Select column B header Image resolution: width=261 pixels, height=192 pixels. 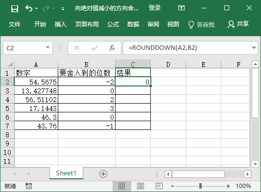(x=87, y=64)
